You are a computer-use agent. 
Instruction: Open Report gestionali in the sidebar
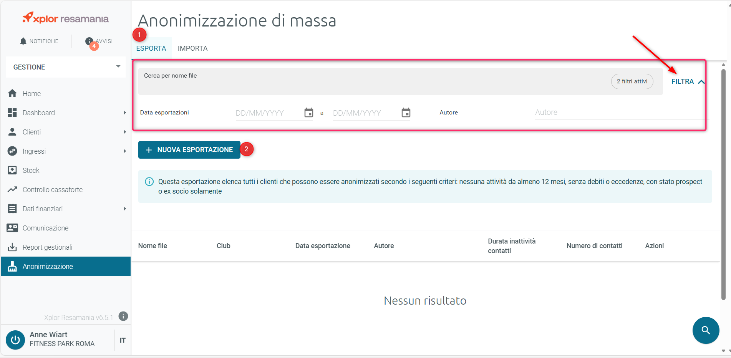66,247
